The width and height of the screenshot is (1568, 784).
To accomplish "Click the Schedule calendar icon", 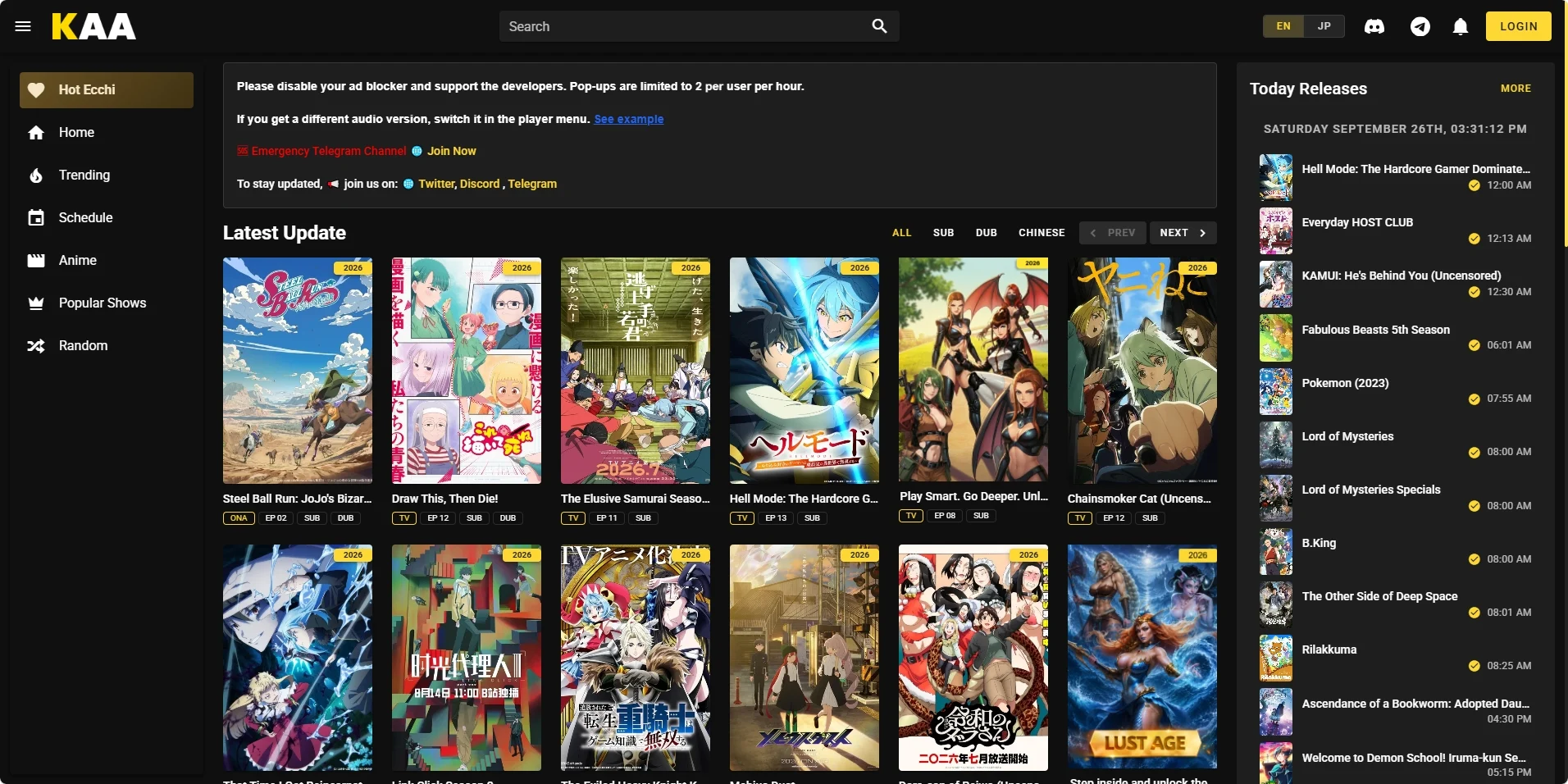I will (36, 218).
